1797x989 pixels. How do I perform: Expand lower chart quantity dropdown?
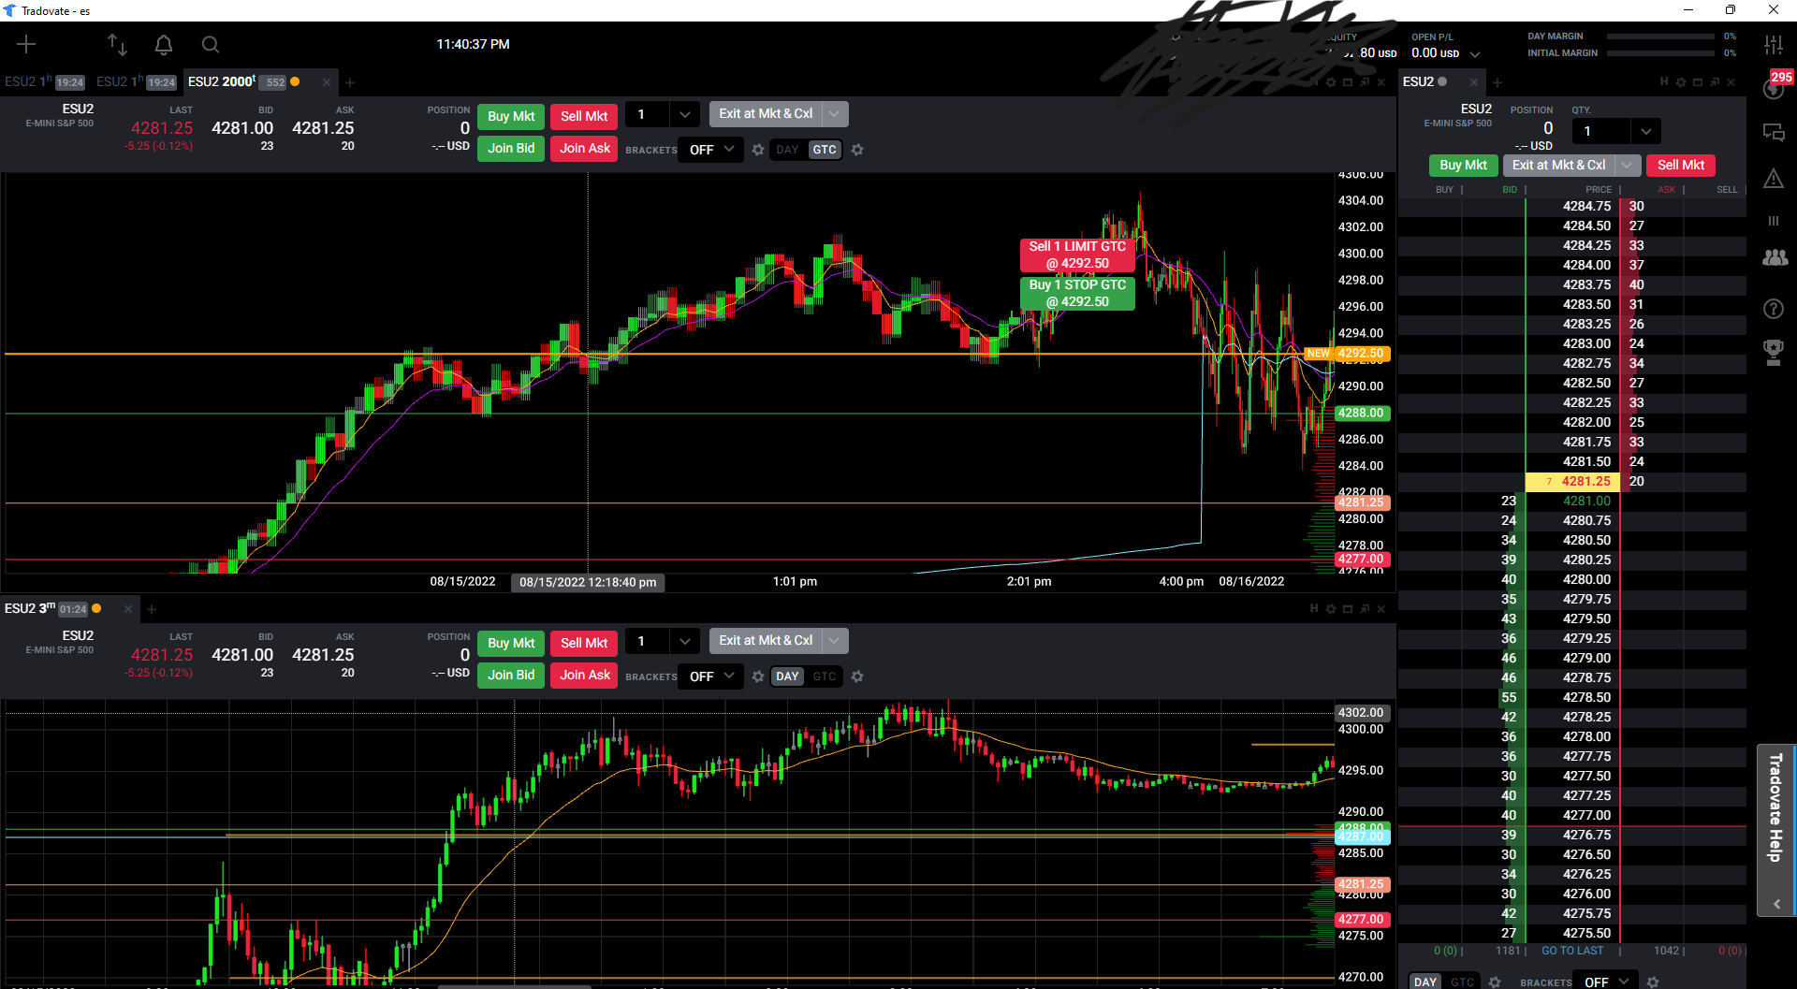[685, 642]
